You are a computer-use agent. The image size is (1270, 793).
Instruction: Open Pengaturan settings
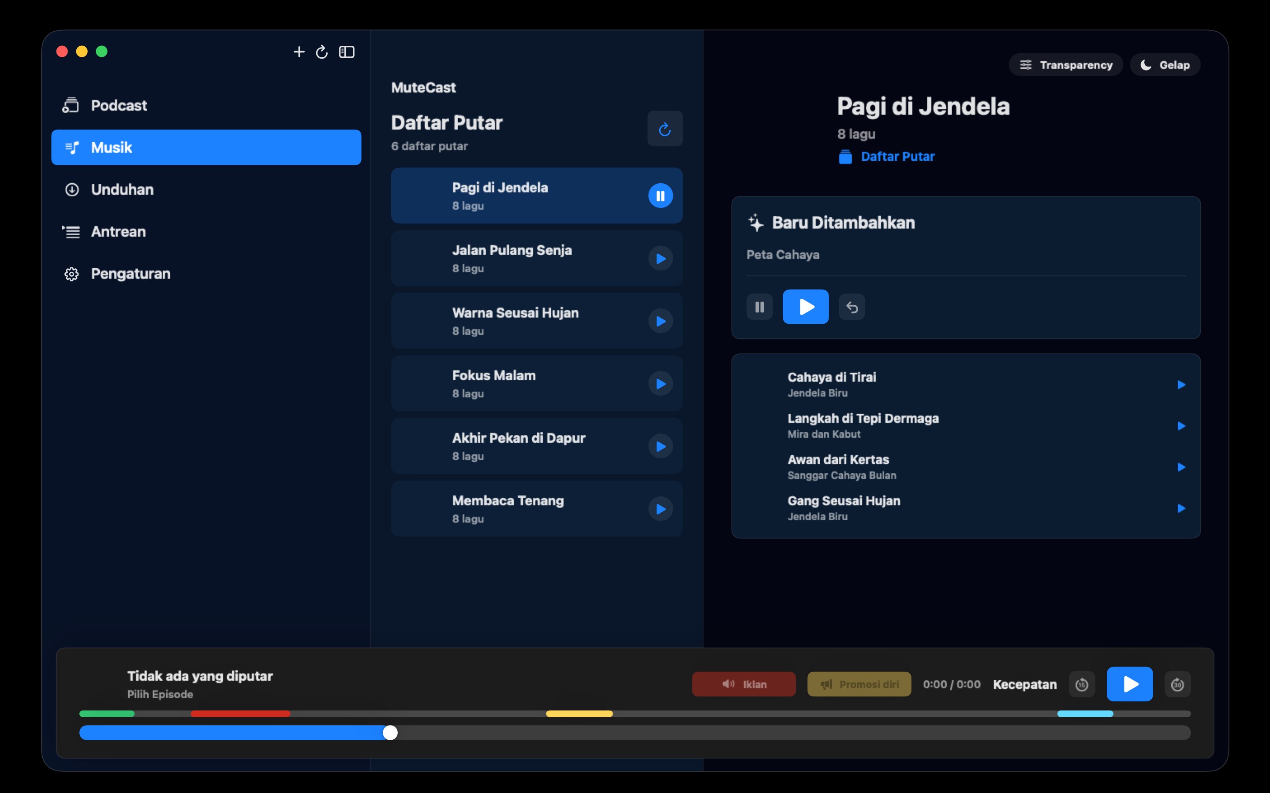pos(206,273)
